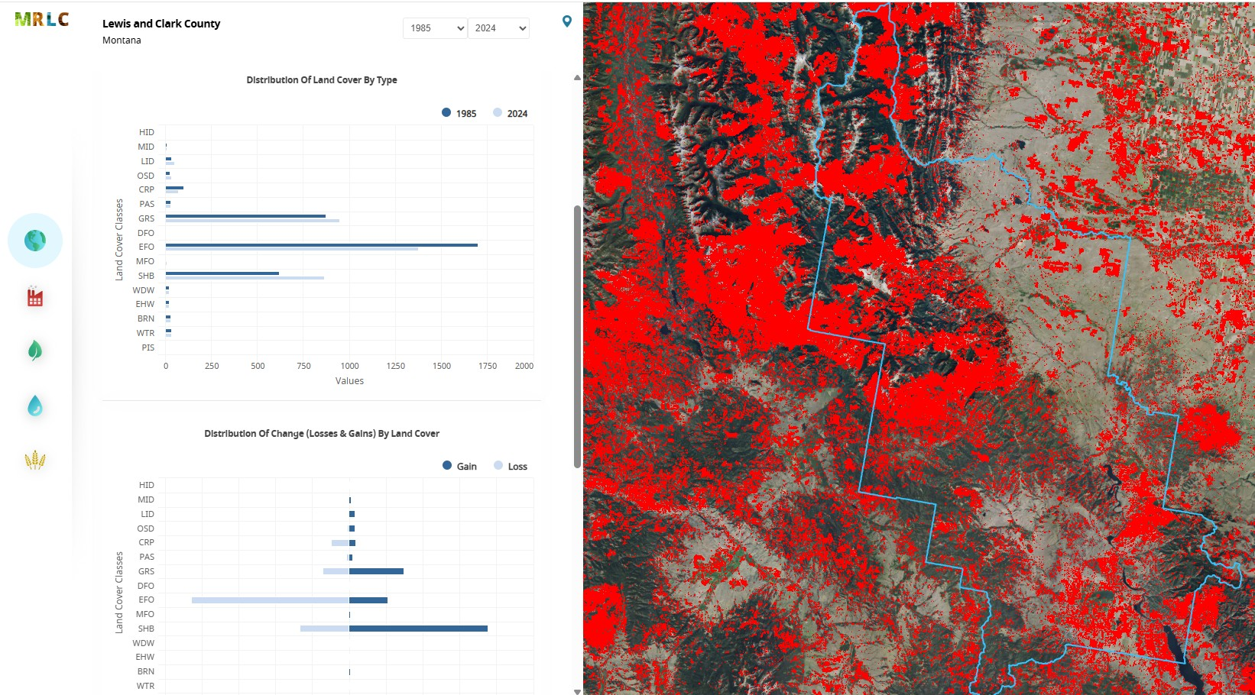Open the 1985 start year dropdown

coord(435,28)
